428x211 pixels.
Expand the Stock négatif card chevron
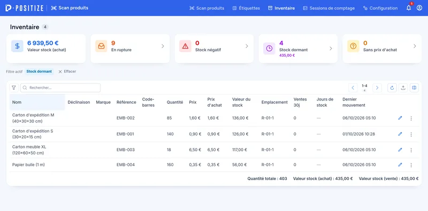click(x=247, y=46)
